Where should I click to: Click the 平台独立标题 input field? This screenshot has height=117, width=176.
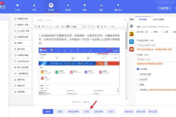(x=156, y=45)
